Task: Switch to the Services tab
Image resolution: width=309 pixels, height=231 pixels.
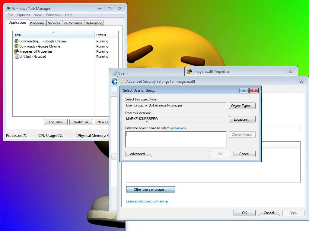Action: [54, 23]
